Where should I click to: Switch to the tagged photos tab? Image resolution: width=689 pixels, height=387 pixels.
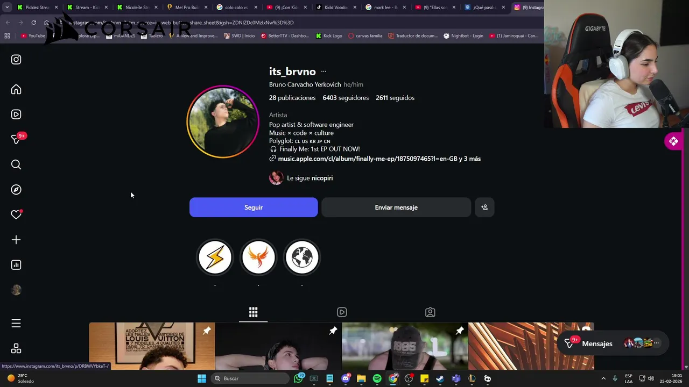(x=430, y=312)
